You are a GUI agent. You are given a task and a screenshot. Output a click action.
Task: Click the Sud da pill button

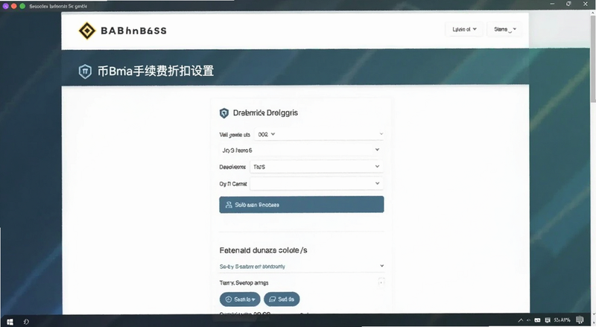pyautogui.click(x=282, y=299)
